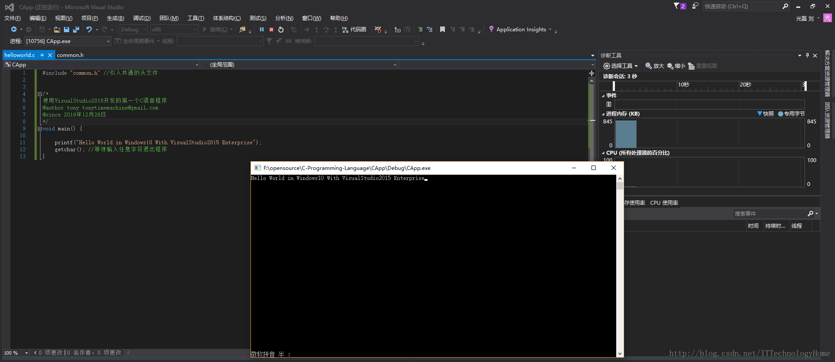
Task: Open the Help (帮助) menu
Action: click(x=339, y=18)
